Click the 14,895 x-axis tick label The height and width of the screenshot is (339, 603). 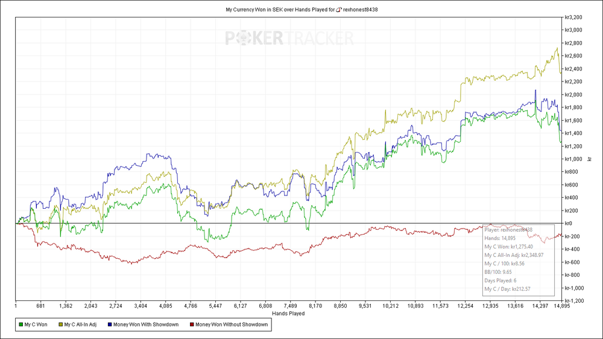(562, 306)
